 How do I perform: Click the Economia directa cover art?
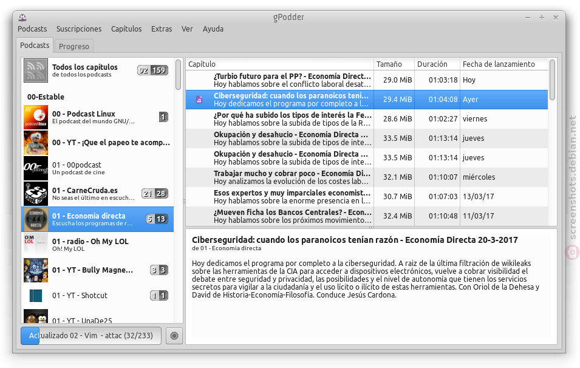click(36, 219)
